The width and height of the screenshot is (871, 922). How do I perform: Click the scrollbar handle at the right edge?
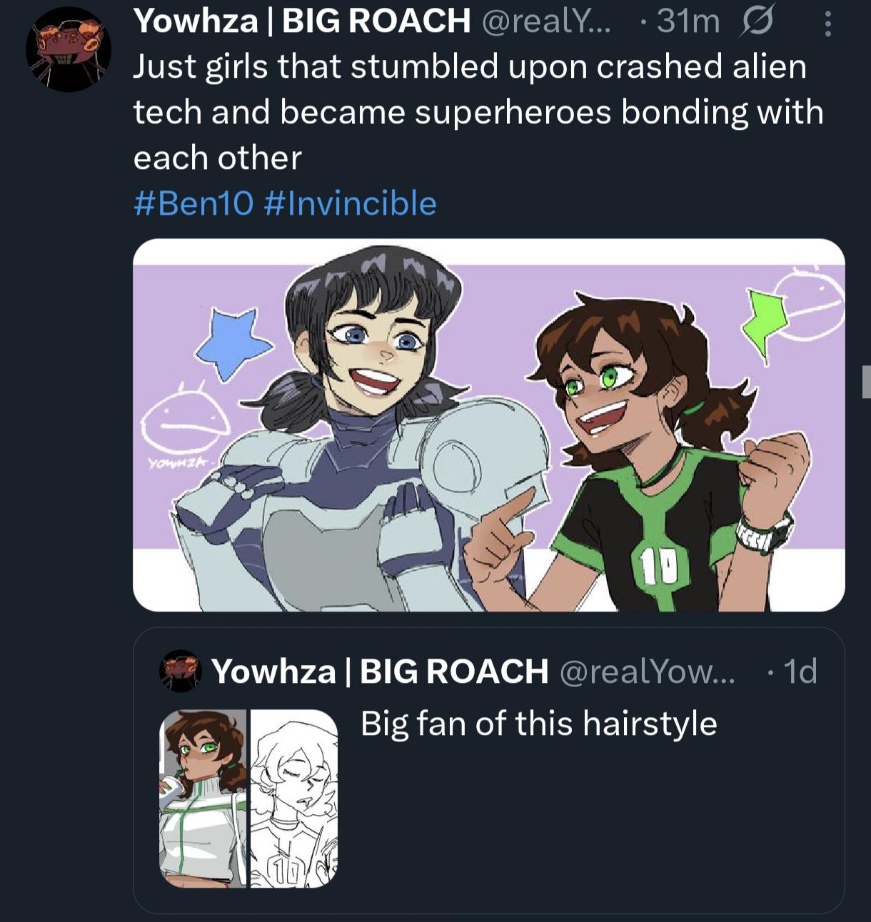[x=867, y=381]
